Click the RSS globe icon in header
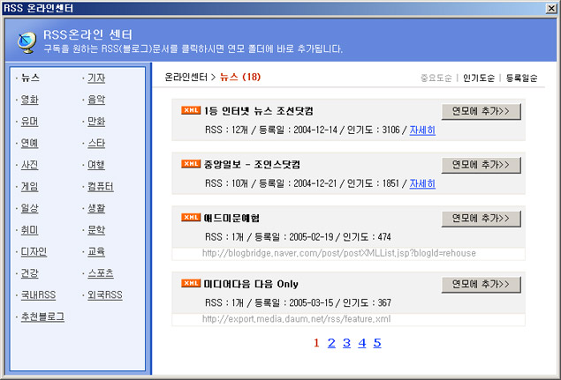Image resolution: width=561 pixels, height=380 pixels. point(28,41)
